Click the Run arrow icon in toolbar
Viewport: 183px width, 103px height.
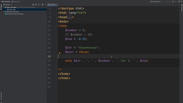[x=165, y=1]
